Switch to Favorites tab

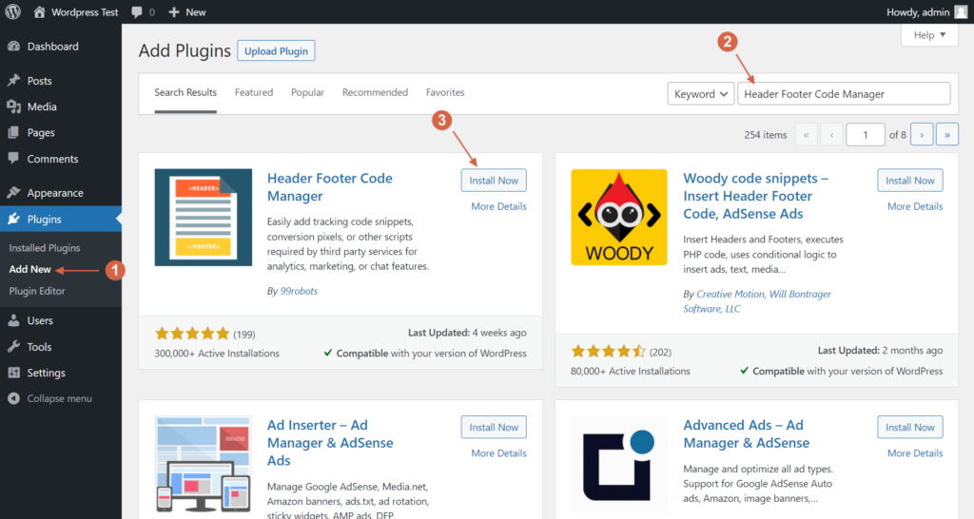click(x=445, y=92)
